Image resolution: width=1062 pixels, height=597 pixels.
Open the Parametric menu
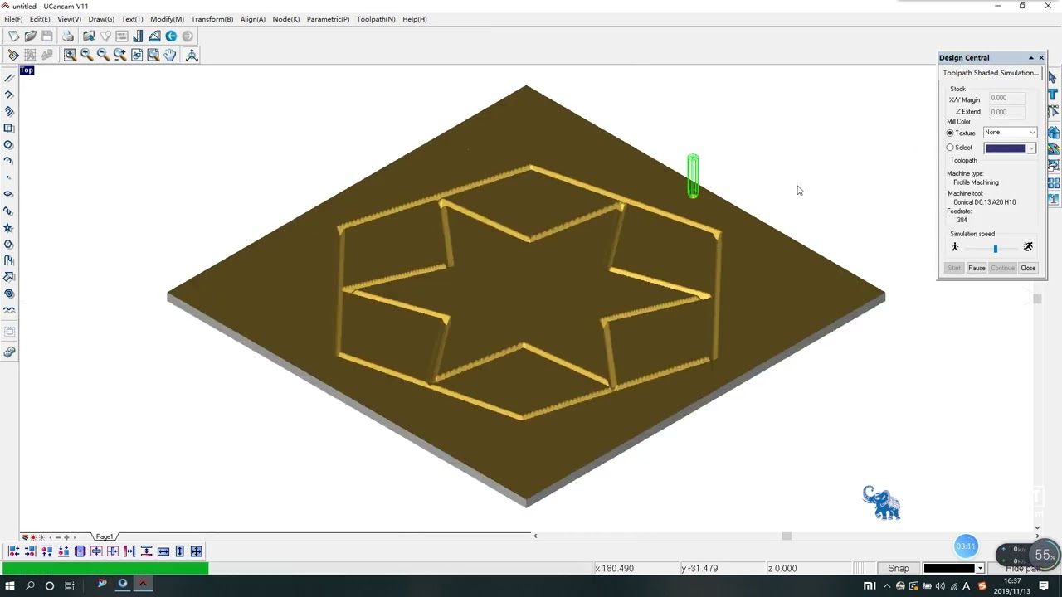(328, 19)
